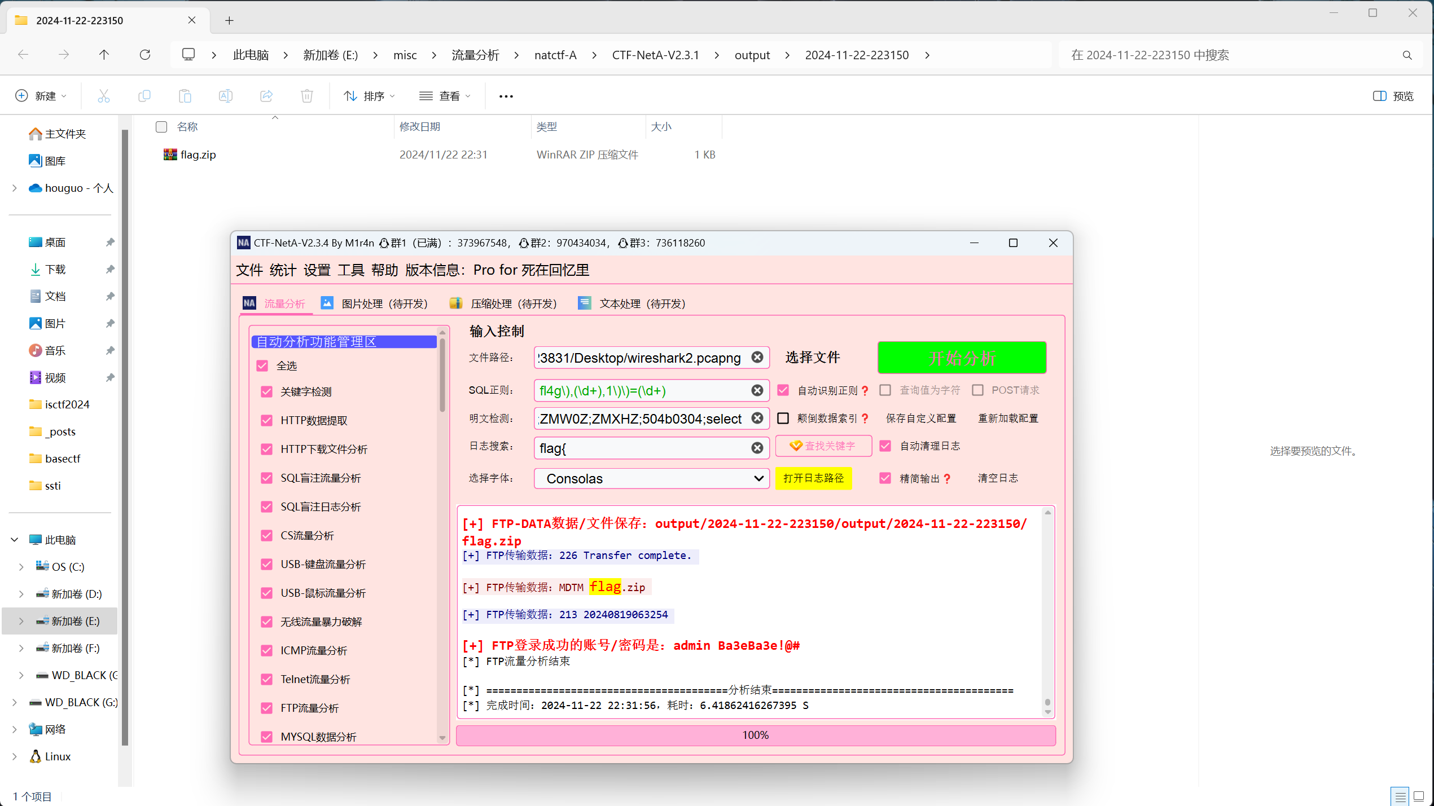Screen dimensions: 1434x806
Task: Refresh the Explorer folder view
Action: coord(145,55)
